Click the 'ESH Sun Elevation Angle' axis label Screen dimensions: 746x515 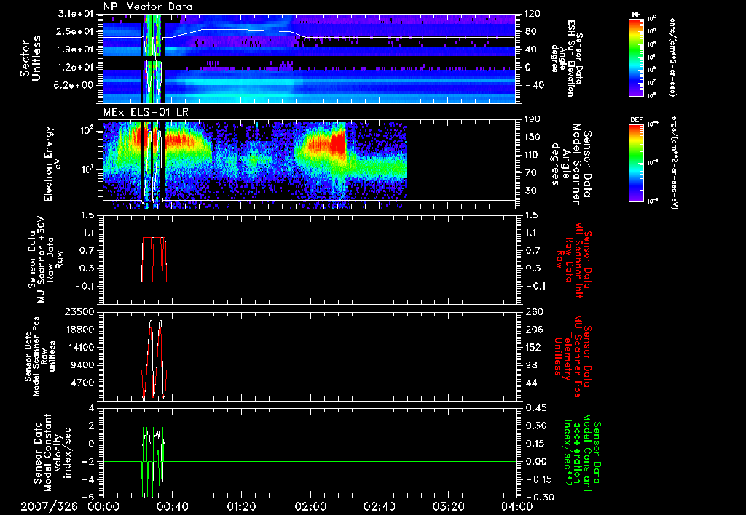566,58
